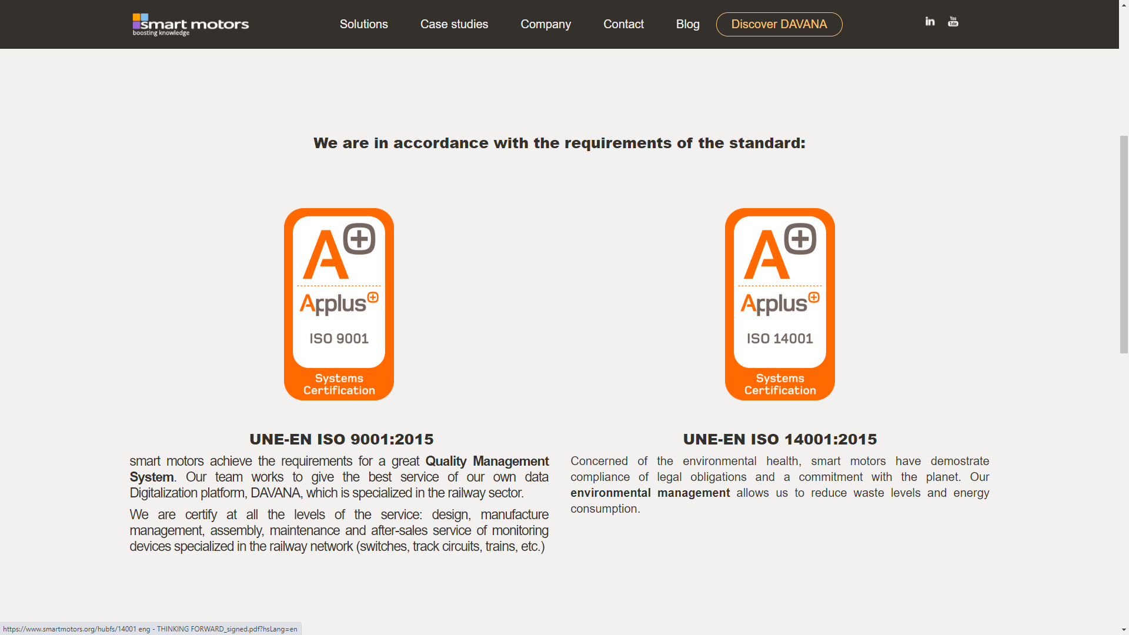This screenshot has height=635, width=1129.
Task: Open the Company dropdown menu
Action: click(x=545, y=24)
